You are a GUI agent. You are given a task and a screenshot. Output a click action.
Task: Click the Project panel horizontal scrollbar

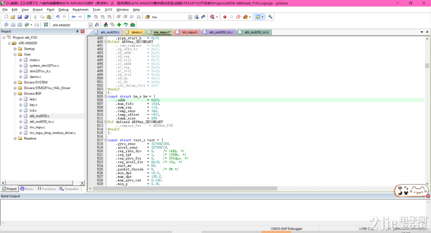[39, 183]
